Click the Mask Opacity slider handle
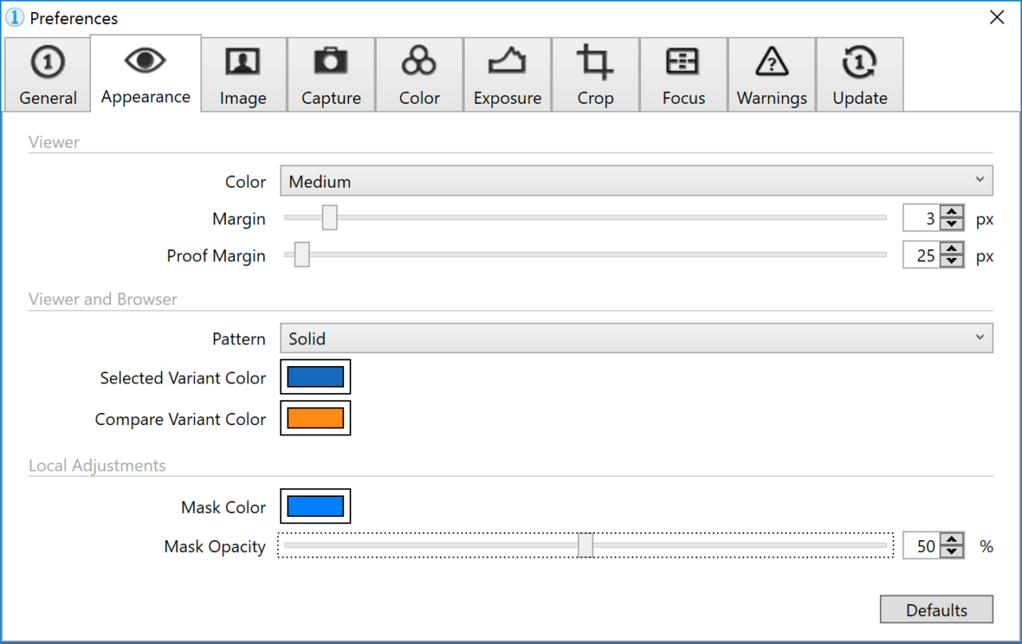The width and height of the screenshot is (1022, 644). (584, 545)
